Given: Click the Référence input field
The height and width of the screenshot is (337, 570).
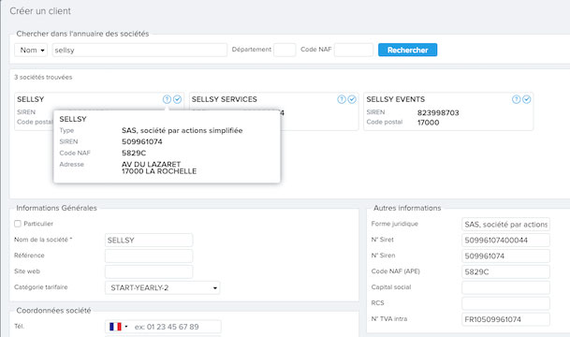Looking at the screenshot, I should click(149, 256).
